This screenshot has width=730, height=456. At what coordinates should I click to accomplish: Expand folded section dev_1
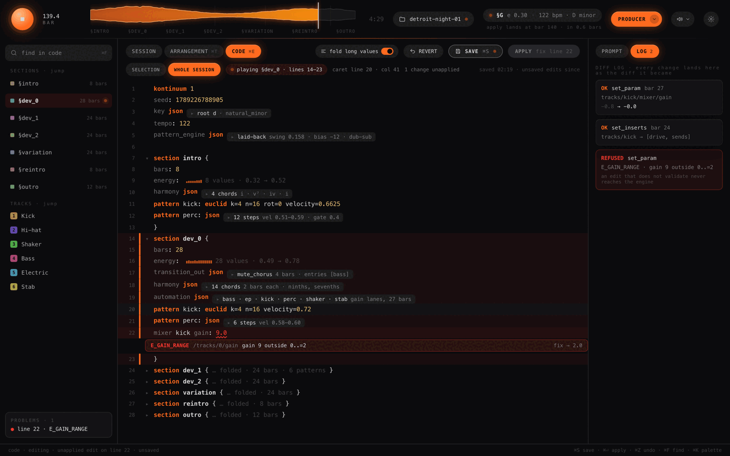point(148,370)
